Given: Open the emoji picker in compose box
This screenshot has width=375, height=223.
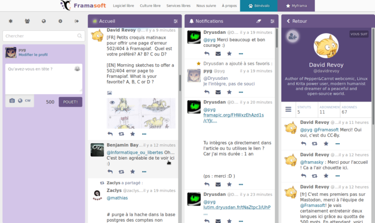Looking at the screenshot, I should tap(77, 69).
